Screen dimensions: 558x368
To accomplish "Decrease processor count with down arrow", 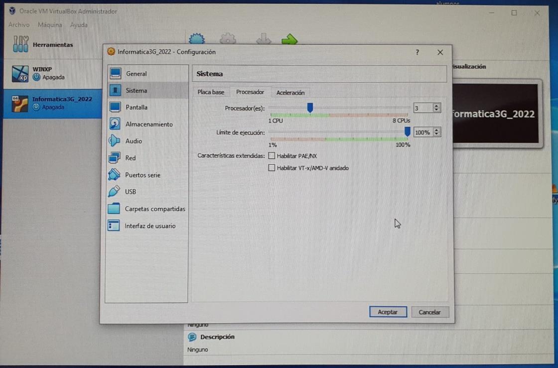I will (436, 110).
